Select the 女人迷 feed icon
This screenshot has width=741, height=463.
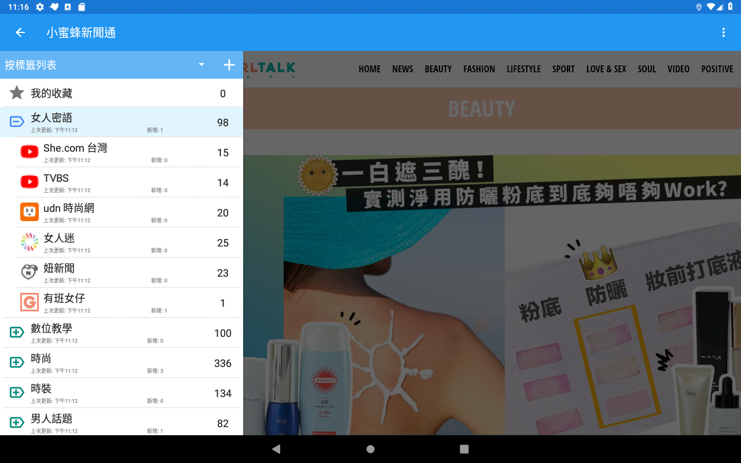tap(30, 242)
